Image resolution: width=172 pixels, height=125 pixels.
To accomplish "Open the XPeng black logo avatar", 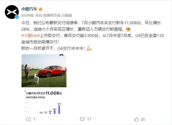I will 12,12.
